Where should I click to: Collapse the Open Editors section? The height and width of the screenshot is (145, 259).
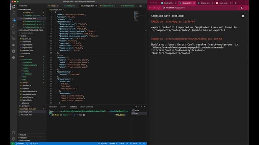coord(25,10)
